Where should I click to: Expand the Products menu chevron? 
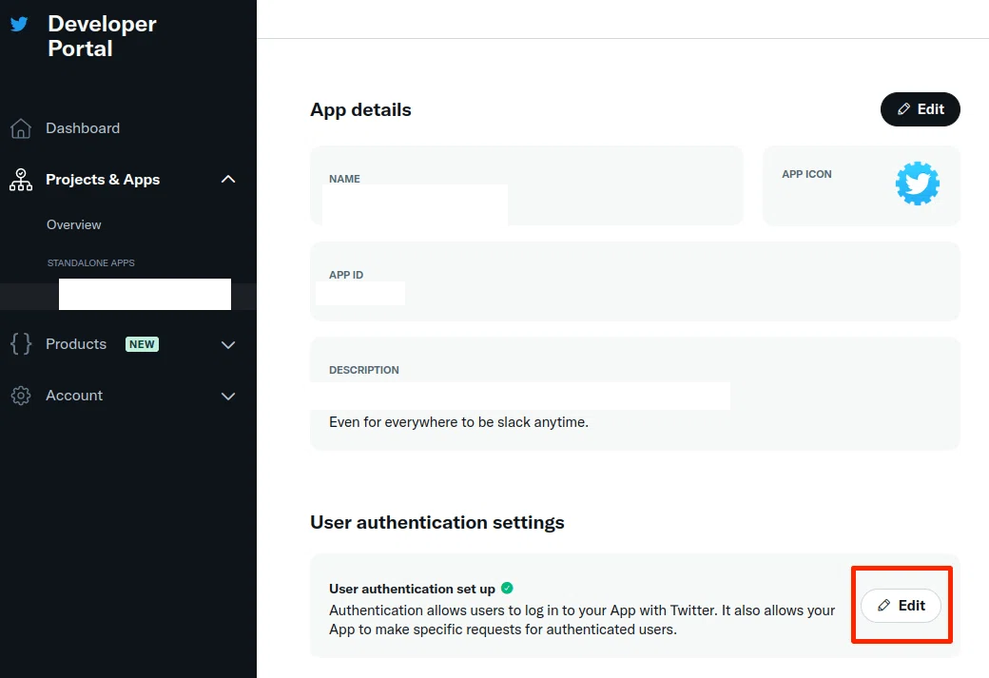(228, 345)
